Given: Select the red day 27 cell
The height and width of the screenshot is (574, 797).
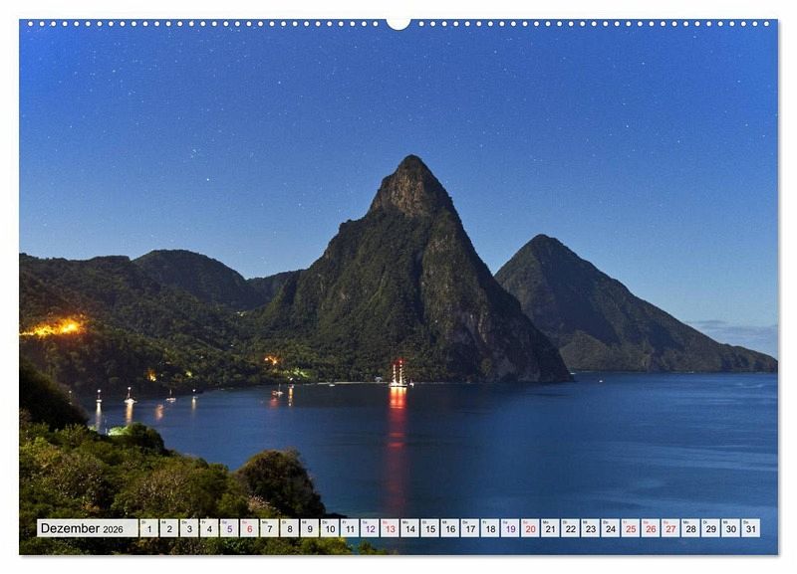Looking at the screenshot, I should click(x=670, y=528).
